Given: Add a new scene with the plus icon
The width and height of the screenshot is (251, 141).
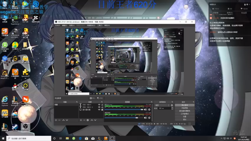Looking at the screenshot, I should (x=56, y=120).
